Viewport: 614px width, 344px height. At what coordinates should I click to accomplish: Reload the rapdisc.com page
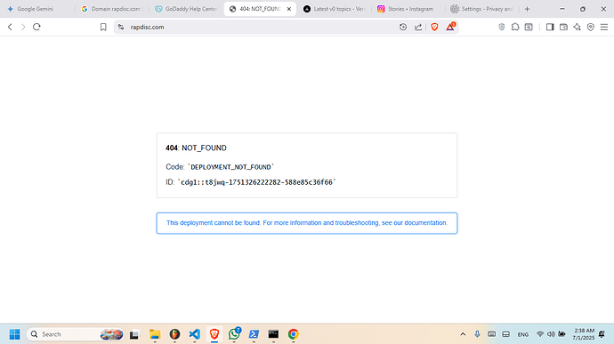click(x=36, y=27)
